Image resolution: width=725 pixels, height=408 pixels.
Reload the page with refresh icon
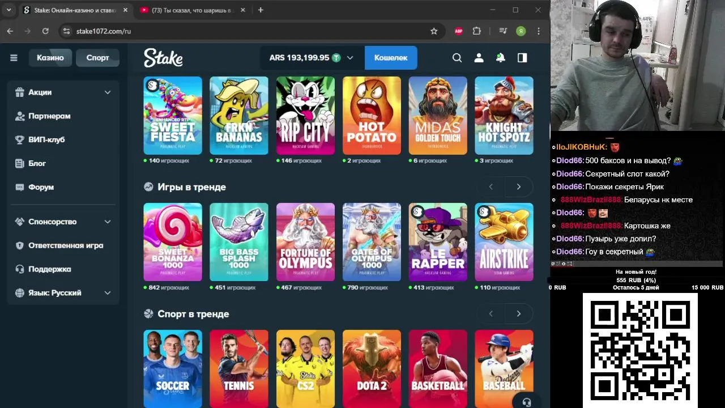[x=45, y=31]
